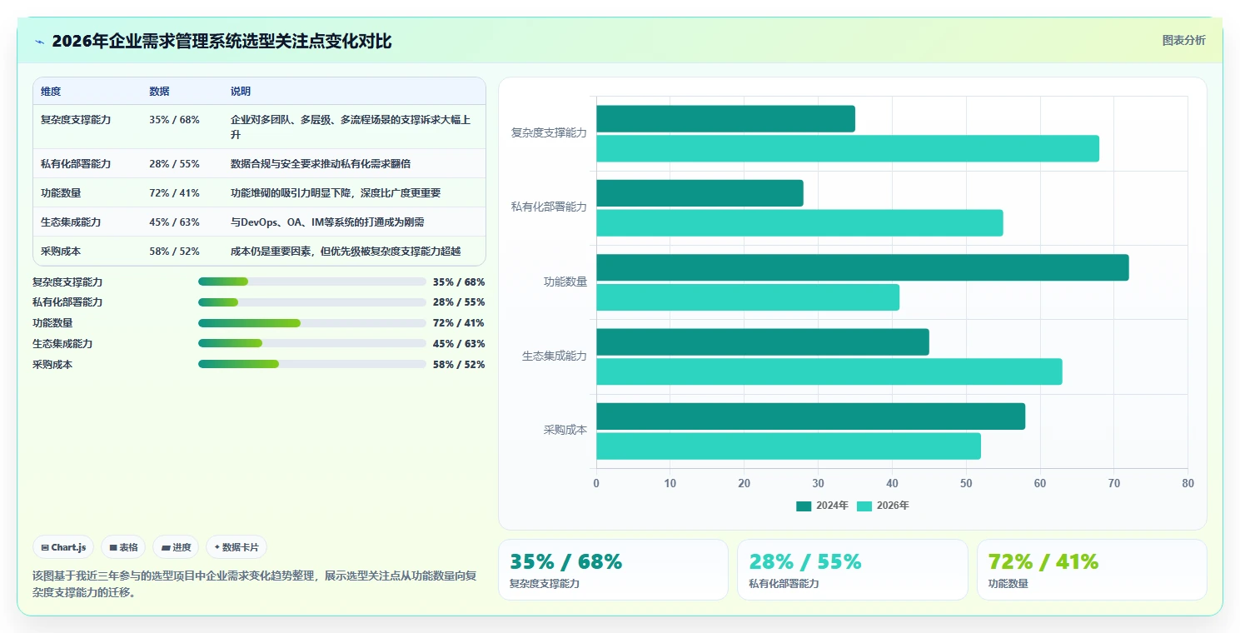Click the x-axis tick labeled 80
Image resolution: width=1240 pixels, height=633 pixels.
click(1188, 484)
